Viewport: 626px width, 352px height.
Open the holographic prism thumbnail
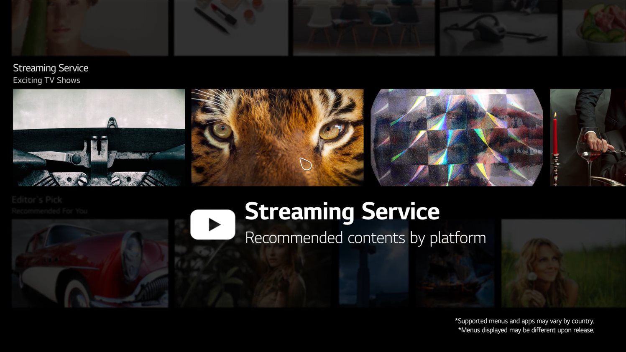(x=457, y=137)
